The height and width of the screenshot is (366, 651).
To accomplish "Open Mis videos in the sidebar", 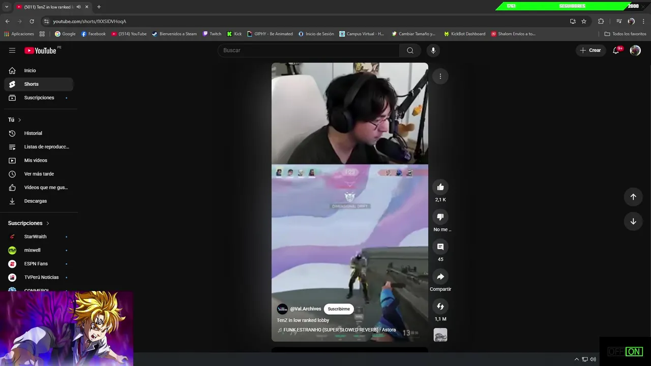I will click(39, 160).
